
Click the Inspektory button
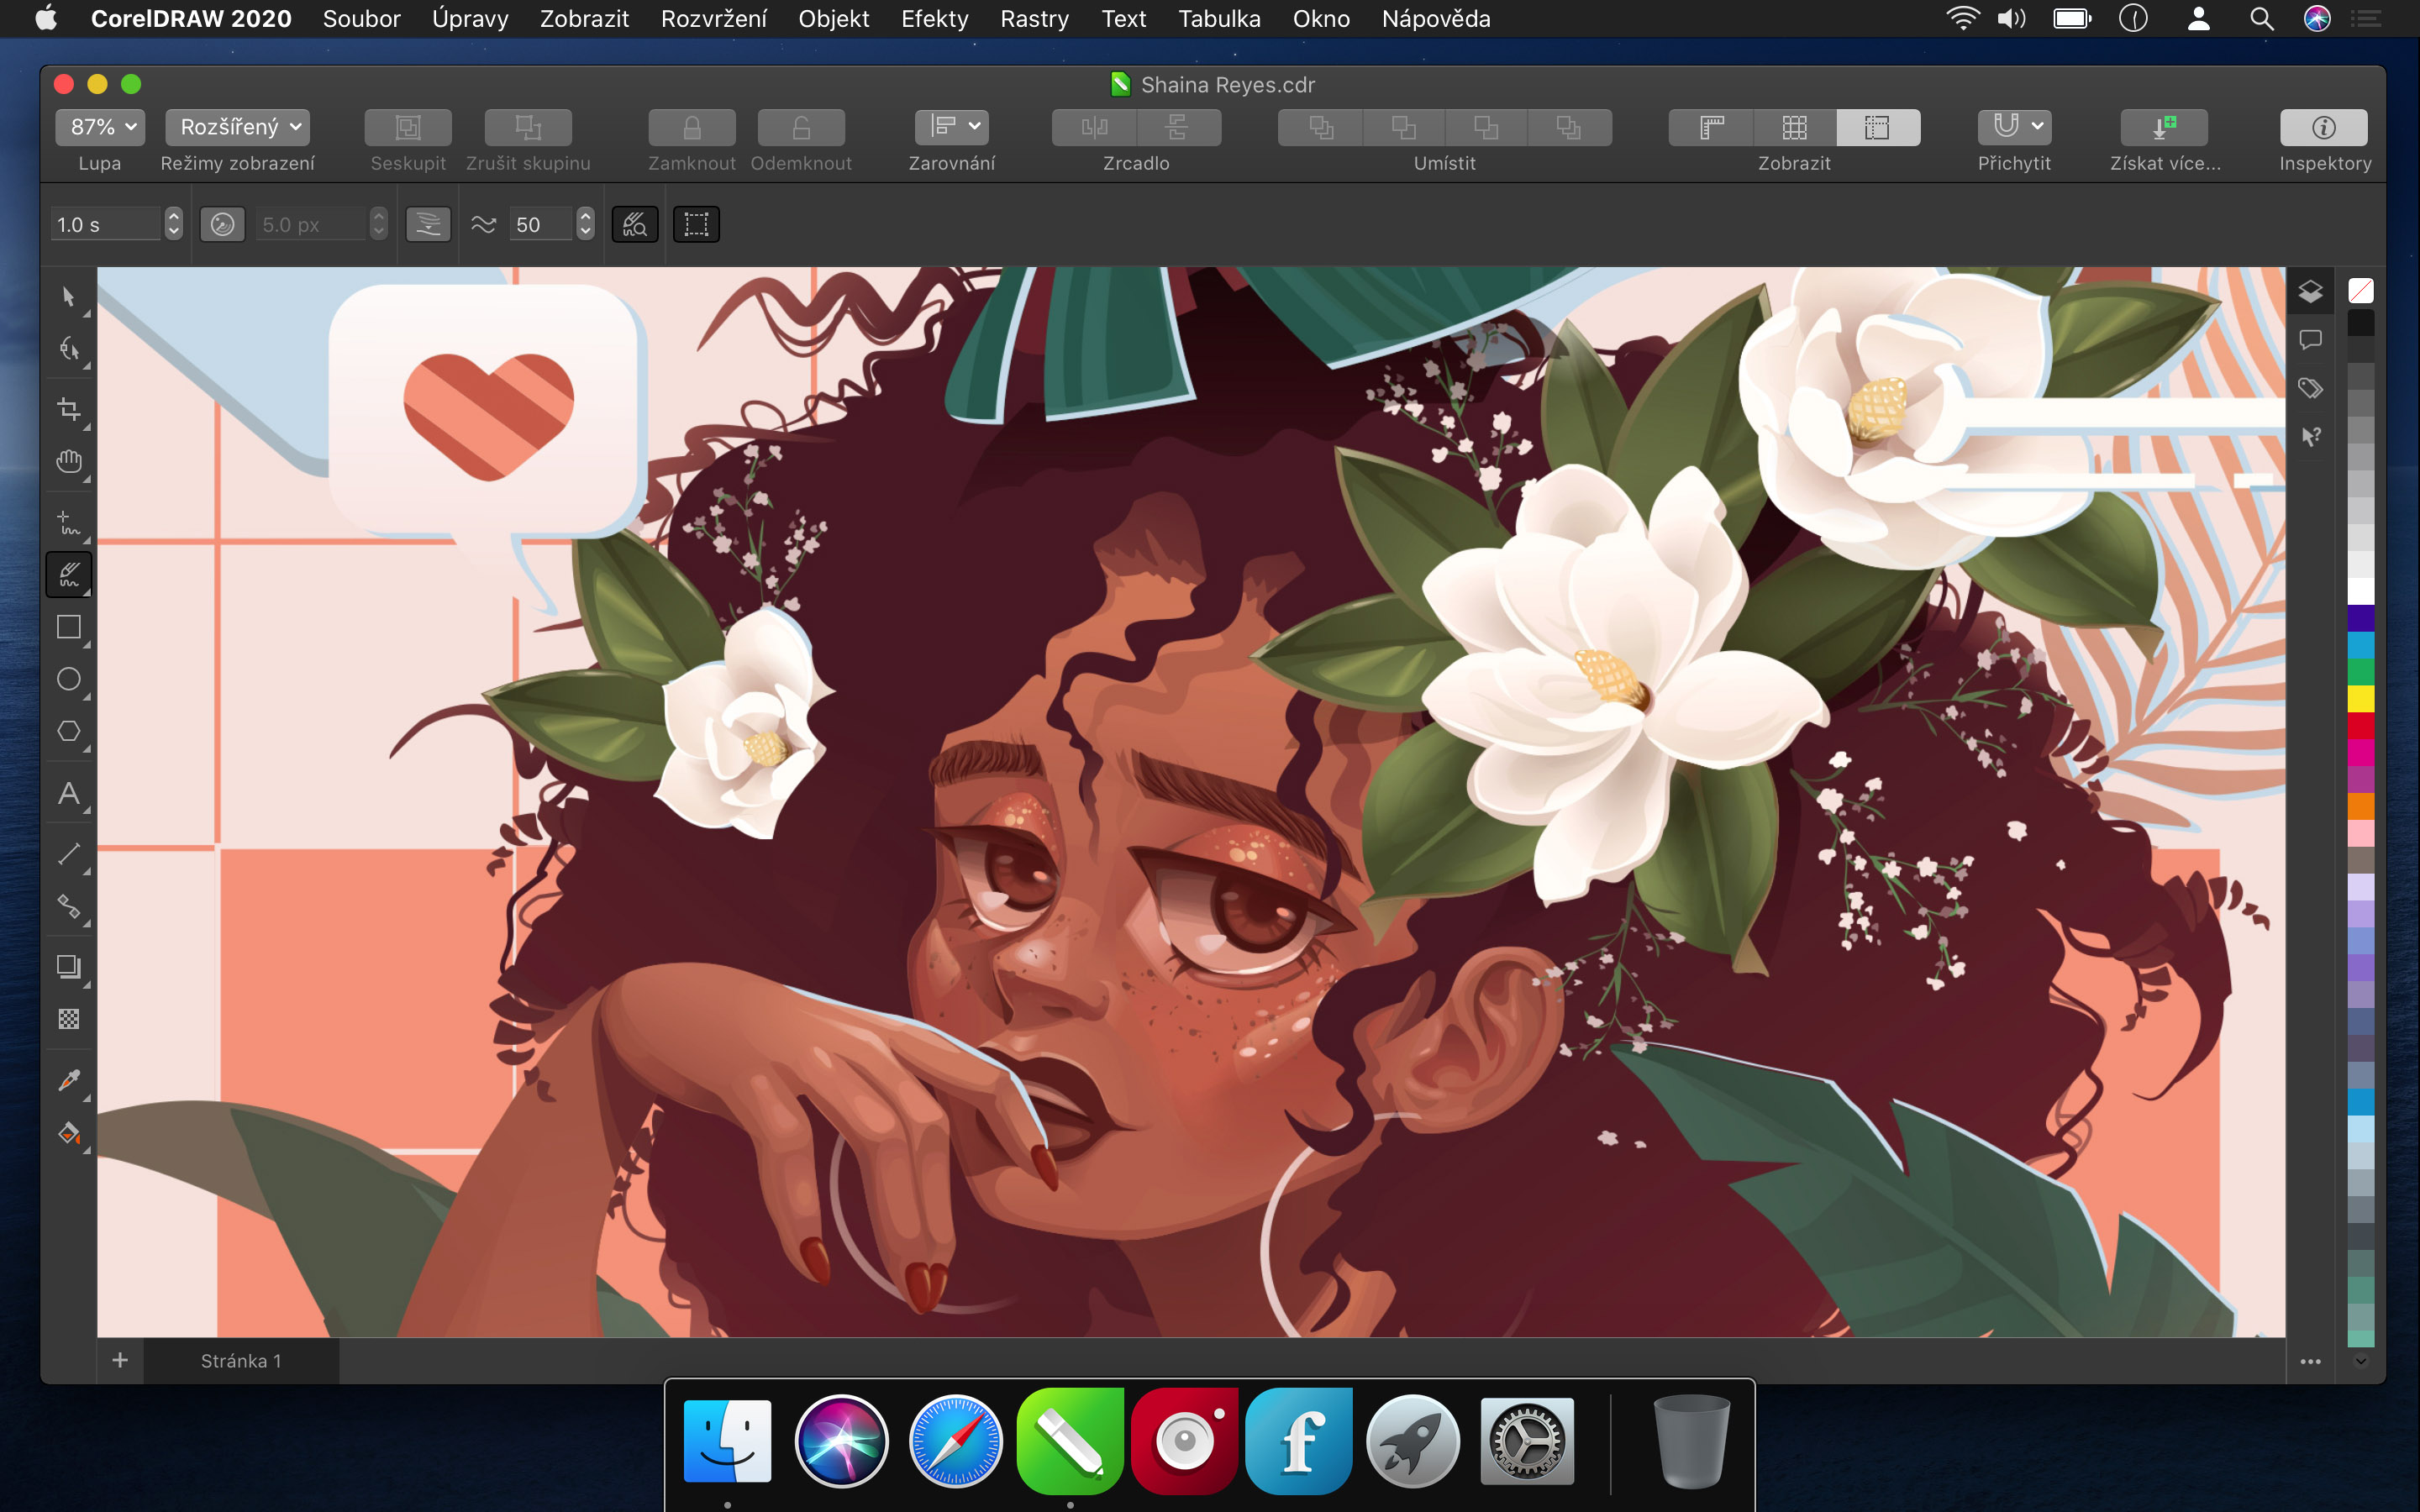[2323, 127]
